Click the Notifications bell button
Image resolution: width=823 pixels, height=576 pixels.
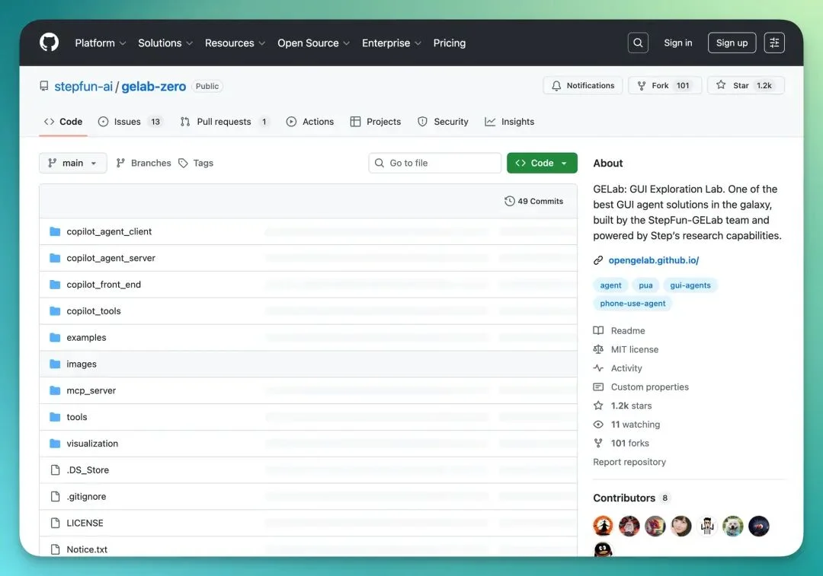(583, 86)
